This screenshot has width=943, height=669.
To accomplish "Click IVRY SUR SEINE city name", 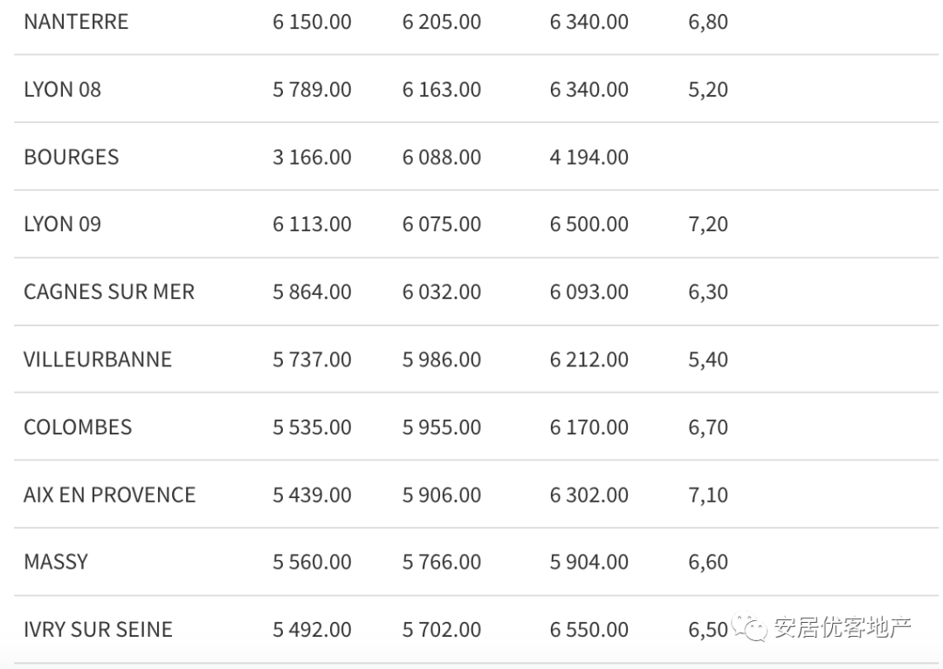I will (x=98, y=629).
